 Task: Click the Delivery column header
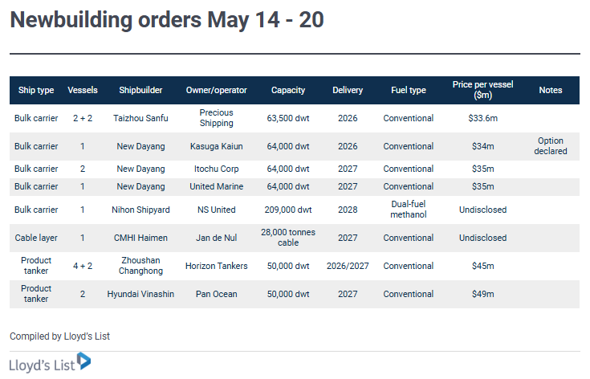click(x=348, y=91)
